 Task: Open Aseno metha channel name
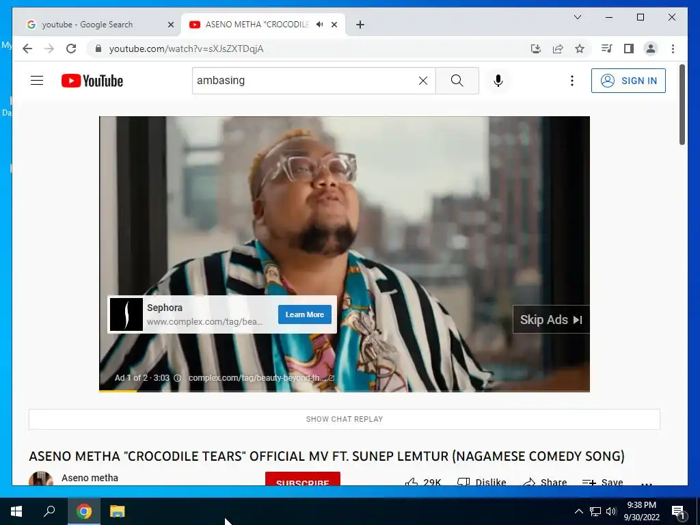(90, 478)
